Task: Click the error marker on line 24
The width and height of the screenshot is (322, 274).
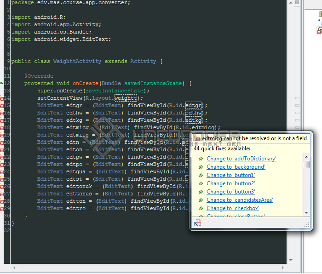Action: coord(2,172)
